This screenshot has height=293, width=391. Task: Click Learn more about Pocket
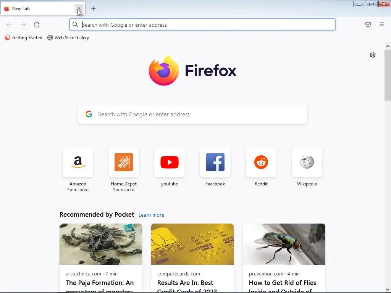coord(151,215)
